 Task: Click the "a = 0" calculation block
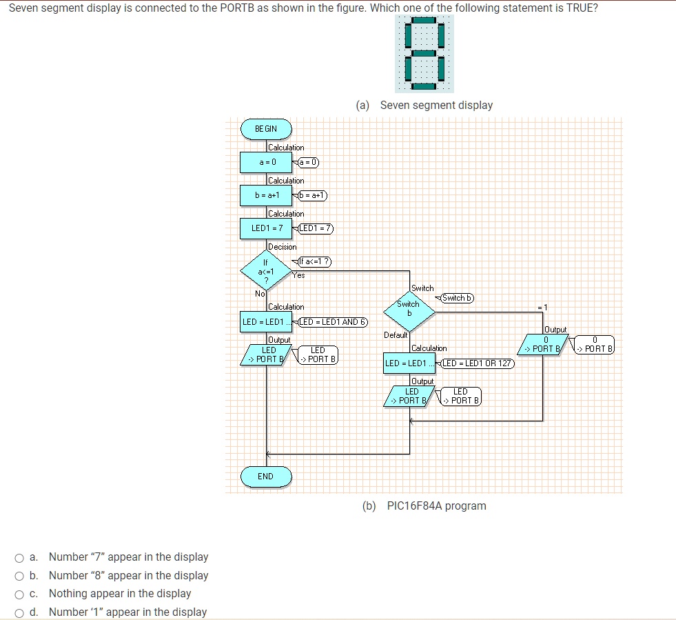[266, 162]
